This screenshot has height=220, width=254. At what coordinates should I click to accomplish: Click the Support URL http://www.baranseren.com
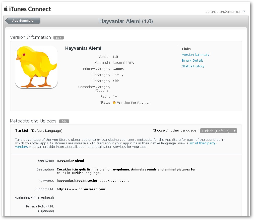coord(81,189)
